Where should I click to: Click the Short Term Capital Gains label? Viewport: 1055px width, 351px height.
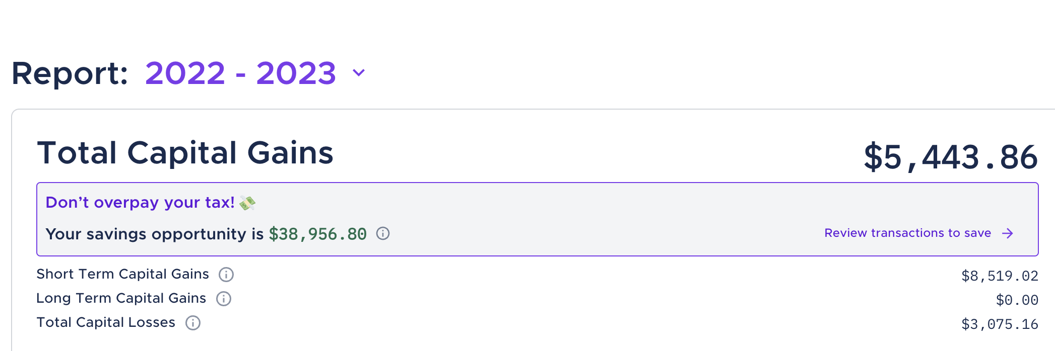[122, 274]
